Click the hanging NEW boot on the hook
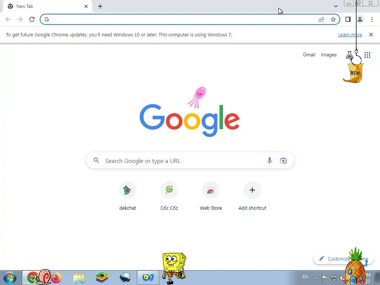The image size is (380, 285). pos(354,73)
